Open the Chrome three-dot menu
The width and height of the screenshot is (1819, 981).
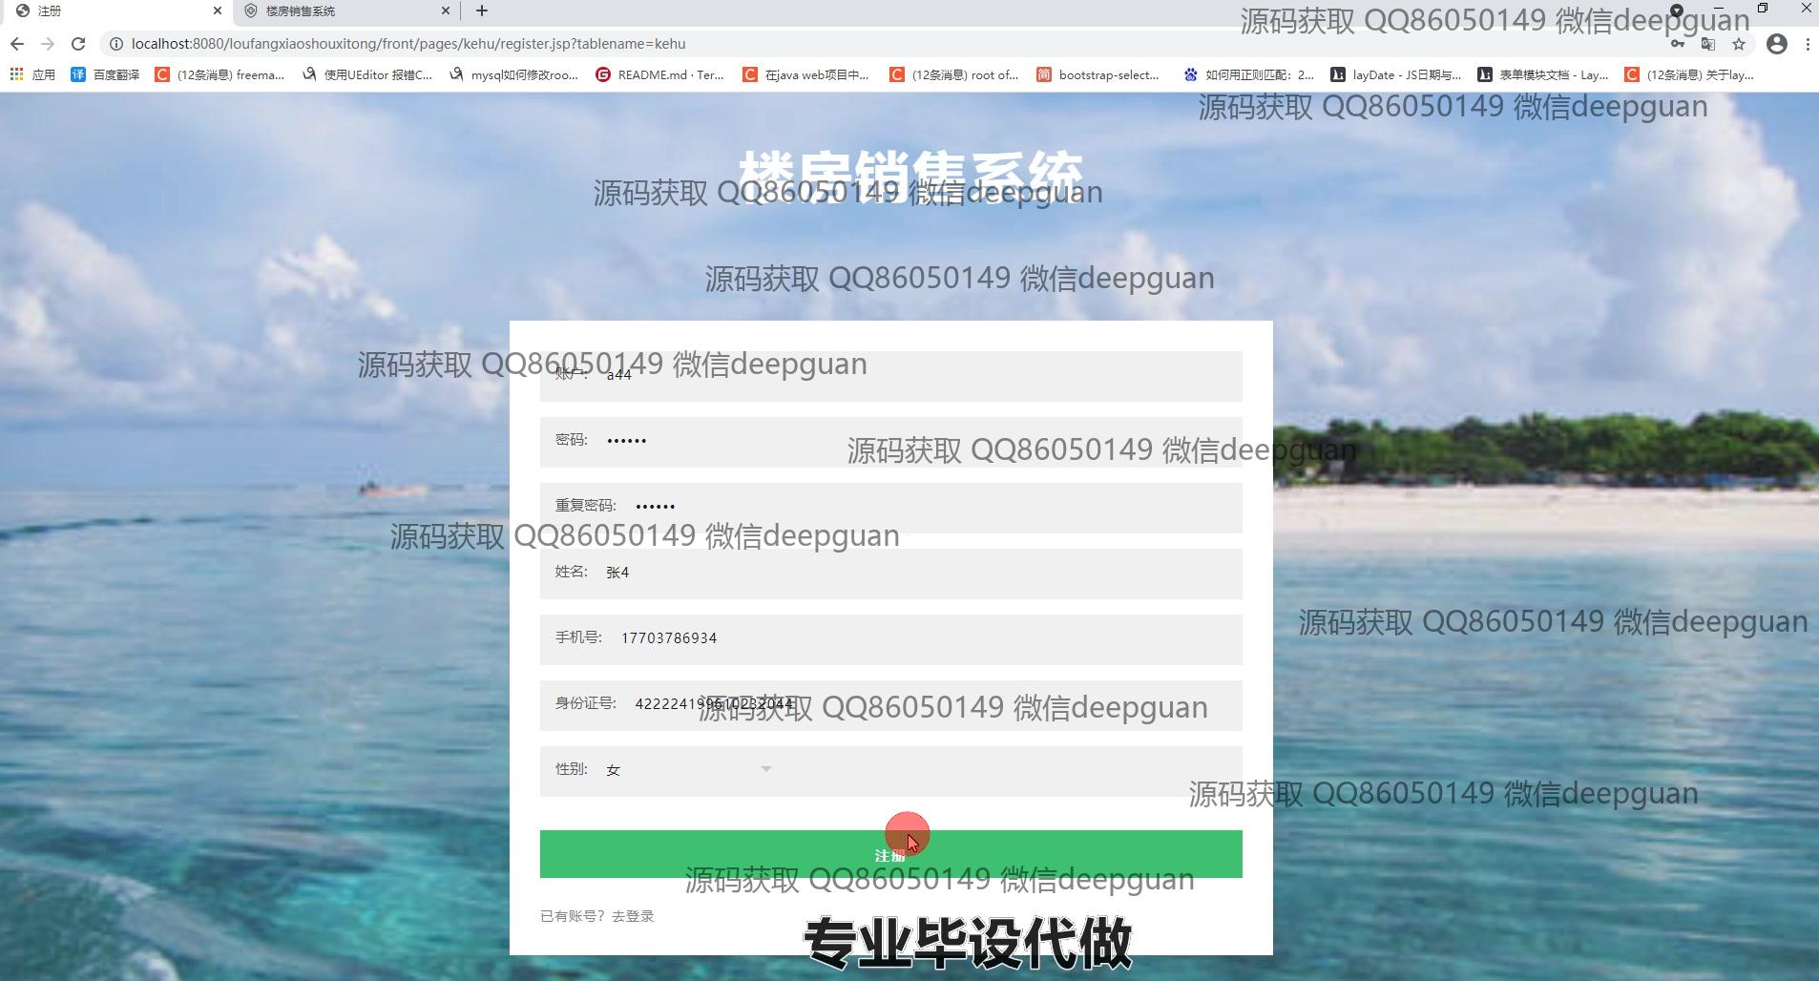(x=1808, y=44)
